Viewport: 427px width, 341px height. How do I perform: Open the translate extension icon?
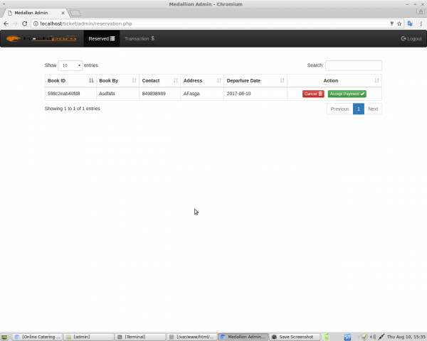point(410,23)
